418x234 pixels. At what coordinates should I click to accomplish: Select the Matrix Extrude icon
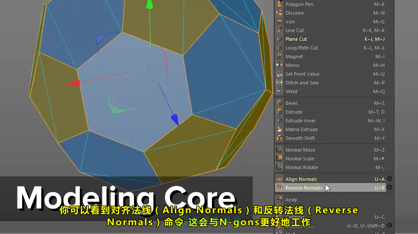279,130
